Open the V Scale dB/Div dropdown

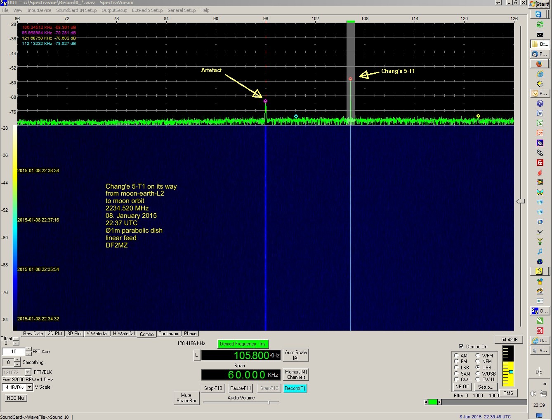(30, 387)
